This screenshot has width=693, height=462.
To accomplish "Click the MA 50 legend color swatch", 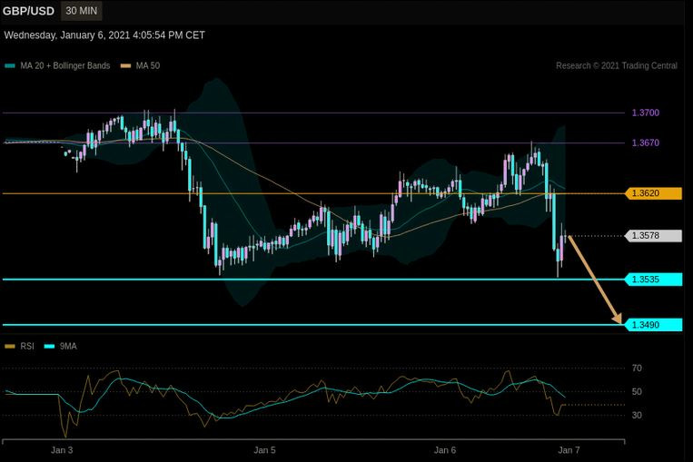I will pyautogui.click(x=126, y=66).
